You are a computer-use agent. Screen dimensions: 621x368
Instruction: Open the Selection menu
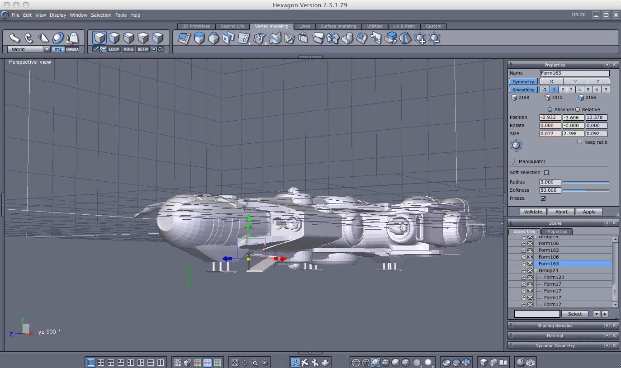101,15
